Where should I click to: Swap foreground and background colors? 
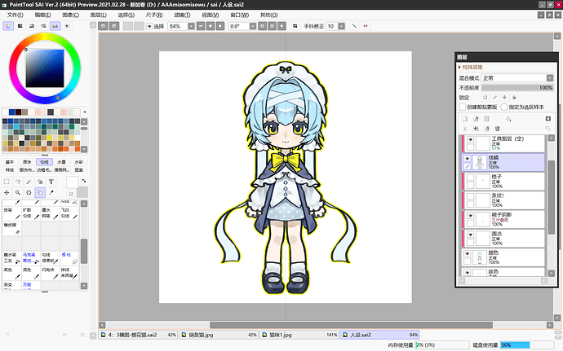[84, 181]
